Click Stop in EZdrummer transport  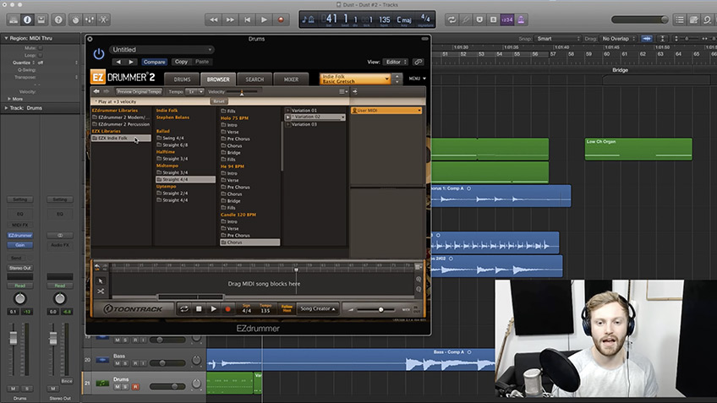tap(199, 309)
